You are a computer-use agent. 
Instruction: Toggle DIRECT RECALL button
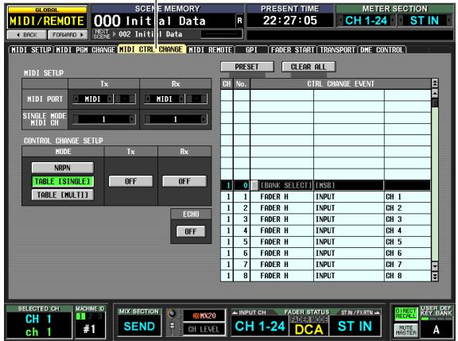406,313
